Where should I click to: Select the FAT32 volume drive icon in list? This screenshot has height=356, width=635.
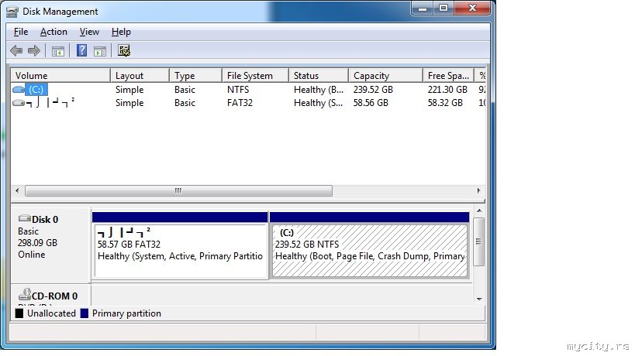click(x=19, y=103)
